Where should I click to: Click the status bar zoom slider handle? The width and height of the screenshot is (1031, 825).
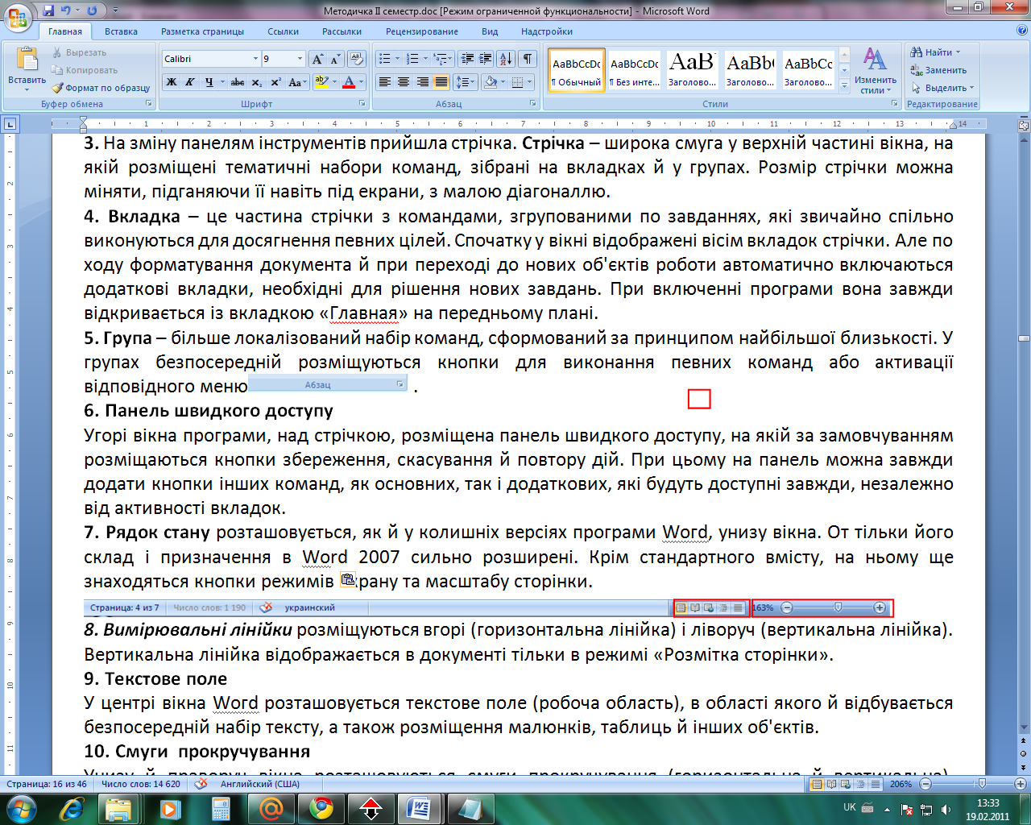point(981,784)
